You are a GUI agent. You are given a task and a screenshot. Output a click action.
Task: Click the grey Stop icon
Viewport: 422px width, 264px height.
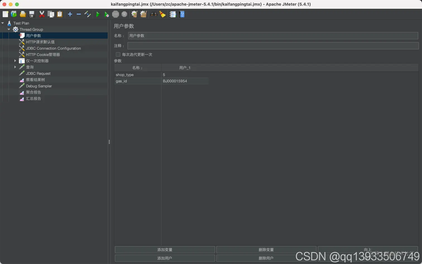116,14
